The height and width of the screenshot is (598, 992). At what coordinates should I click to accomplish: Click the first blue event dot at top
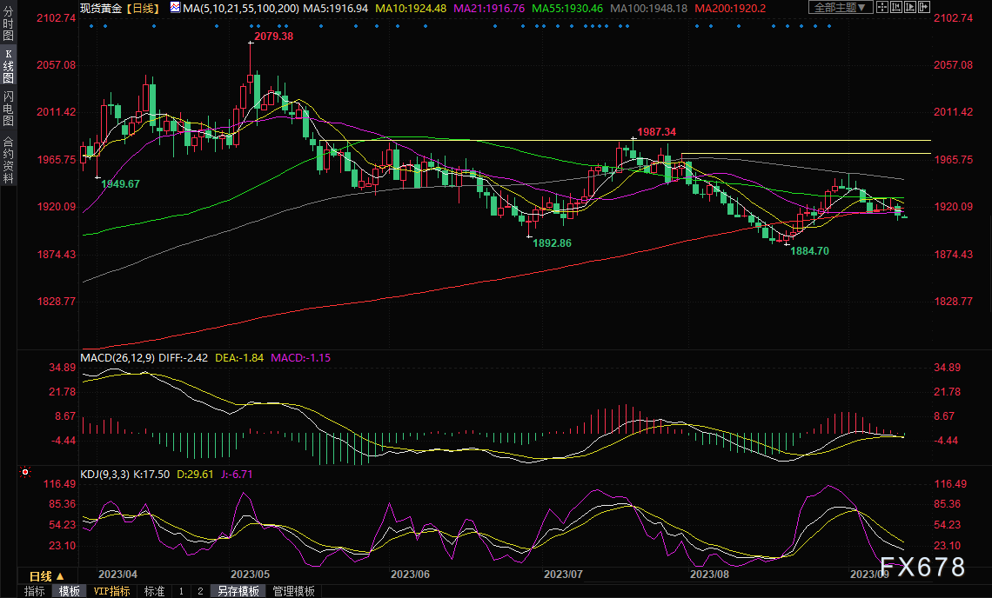[x=91, y=25]
